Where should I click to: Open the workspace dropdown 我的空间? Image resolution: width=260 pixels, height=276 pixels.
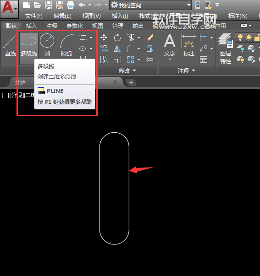tap(150, 5)
